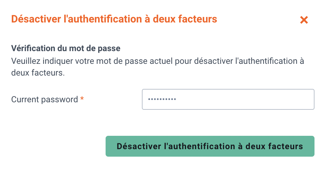This screenshot has height=170, width=323.
Task: Confirm disabling two-factor authentication
Action: [210, 146]
